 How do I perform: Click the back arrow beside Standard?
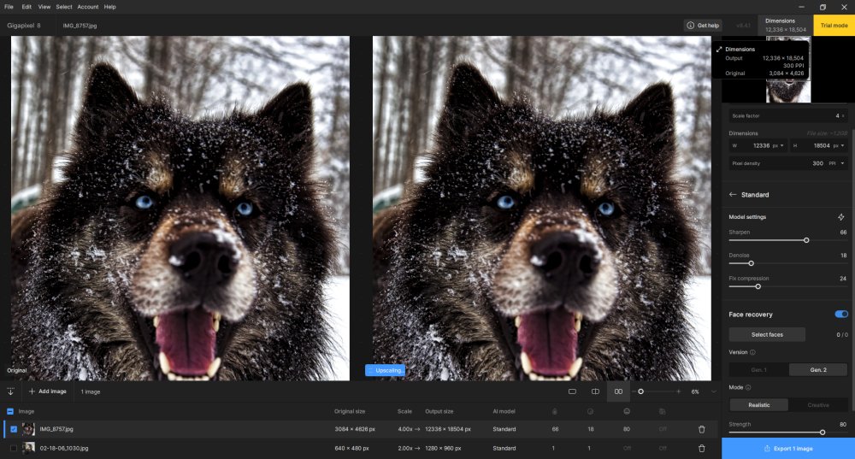point(733,195)
